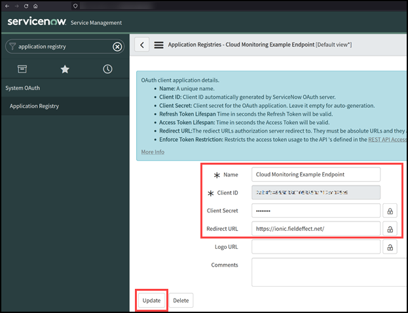
Task: Click the filter funnel icon in navigator
Action: coord(12,46)
